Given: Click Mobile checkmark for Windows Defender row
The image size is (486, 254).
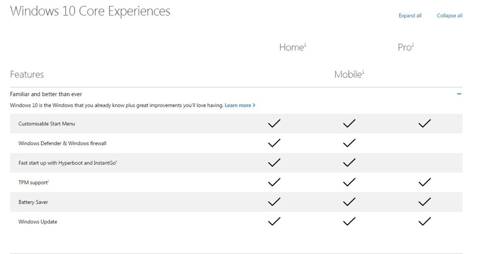Looking at the screenshot, I should 349,142.
